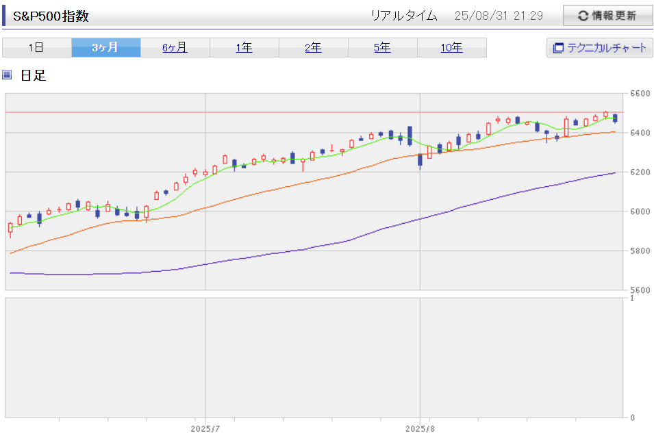The width and height of the screenshot is (654, 436).
Task: Click the 6200 price axis label
Action: coord(640,172)
